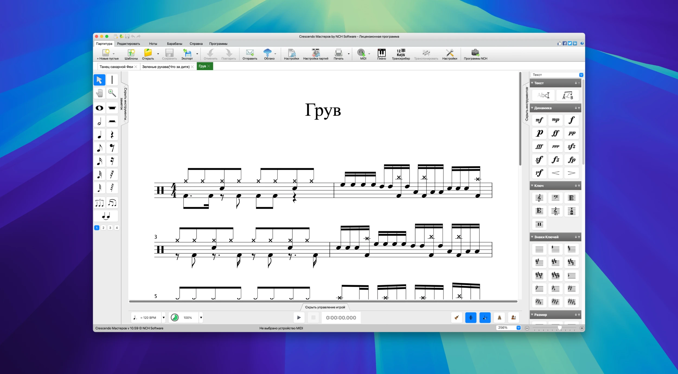Open the Барабаны menu tab
Screen dimensions: 678x374
tap(174, 44)
